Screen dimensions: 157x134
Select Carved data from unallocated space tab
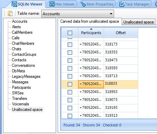click(x=90, y=21)
